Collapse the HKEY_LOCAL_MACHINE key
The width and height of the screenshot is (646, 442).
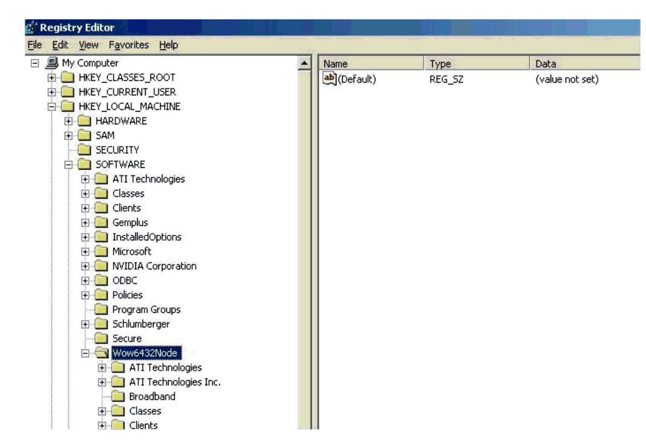tap(53, 107)
